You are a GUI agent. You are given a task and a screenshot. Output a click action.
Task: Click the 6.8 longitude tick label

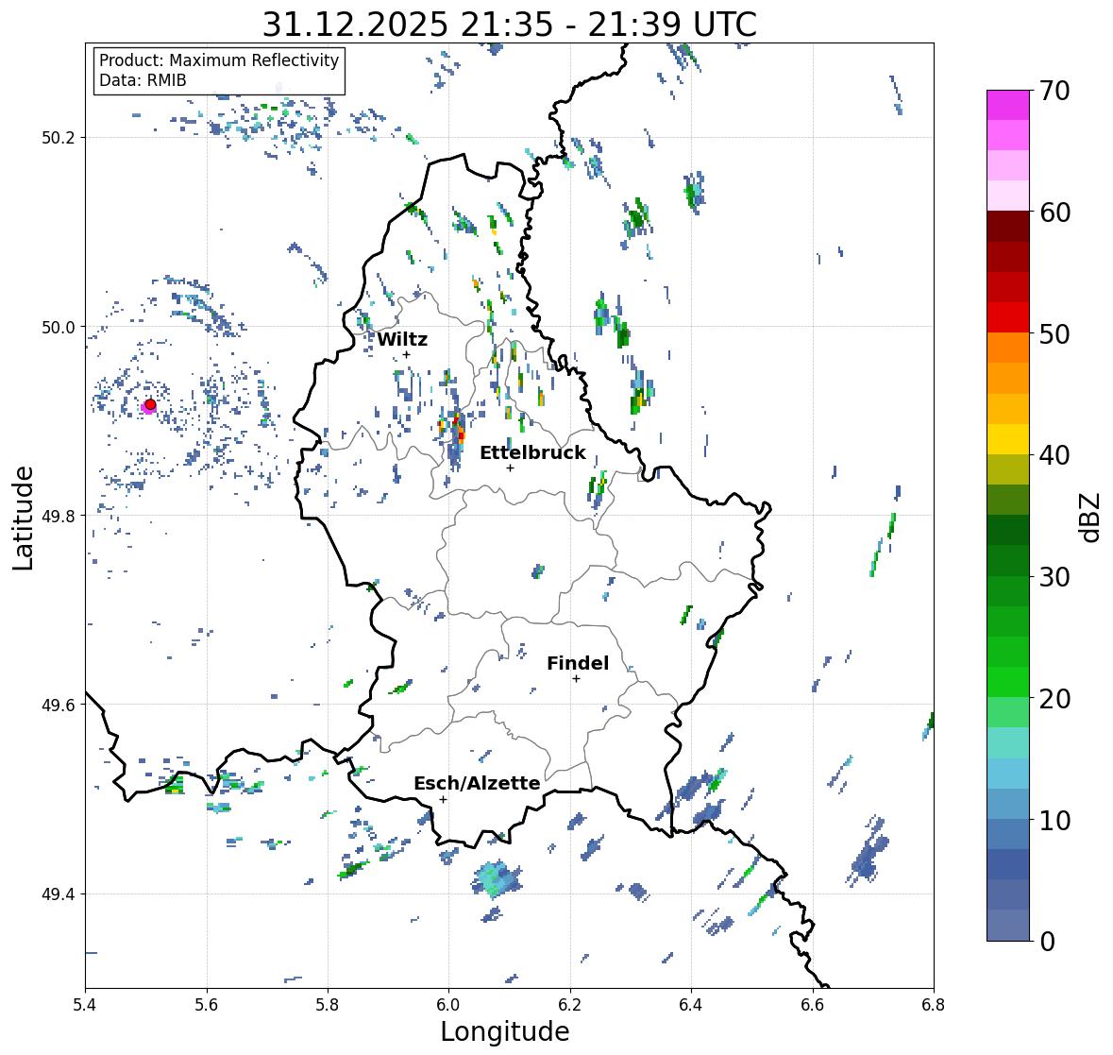pyautogui.click(x=934, y=1005)
